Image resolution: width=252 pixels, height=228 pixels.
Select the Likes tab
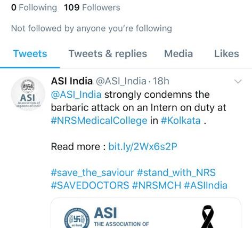[x=226, y=54]
